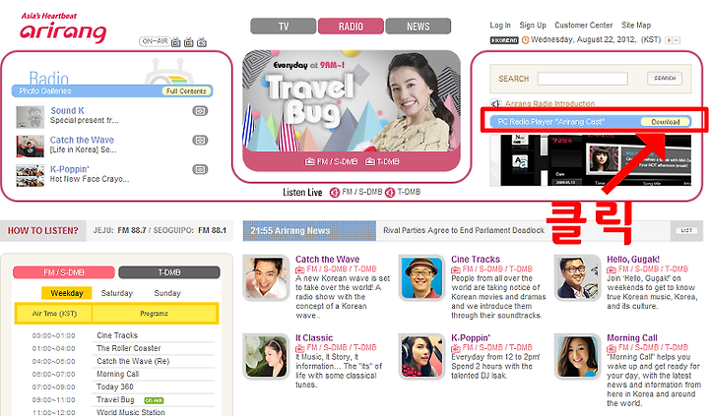Click Listen Live FM / S-DMB speaker icon
This screenshot has width=709, height=416.
point(335,193)
